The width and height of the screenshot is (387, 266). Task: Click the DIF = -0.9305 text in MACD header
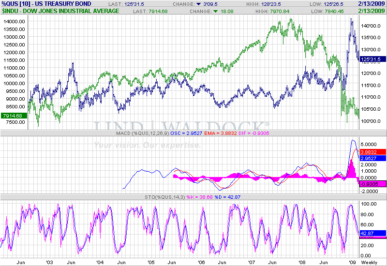coord(254,133)
